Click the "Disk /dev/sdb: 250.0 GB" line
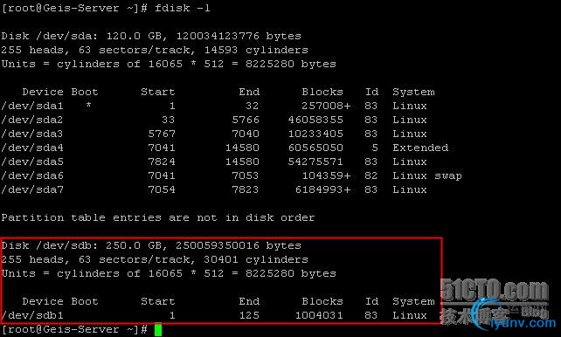The height and width of the screenshot is (337, 561). pos(151,245)
